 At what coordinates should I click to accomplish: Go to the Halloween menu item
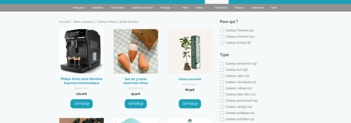[257, 8]
